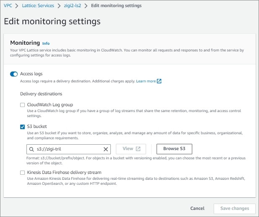Enable Kinesis Data Firehose delivery stream checkbox
259x217 pixels.
click(x=23, y=173)
